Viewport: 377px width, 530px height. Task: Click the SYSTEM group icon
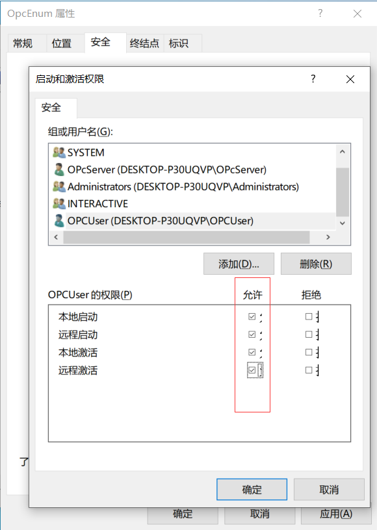click(x=59, y=152)
